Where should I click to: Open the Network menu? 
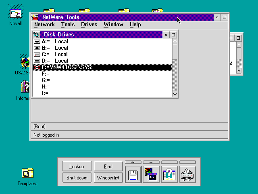pyautogui.click(x=44, y=25)
